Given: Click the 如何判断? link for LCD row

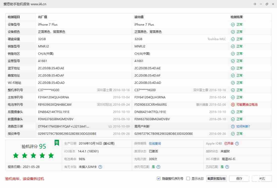Looking at the screenshot, I should tap(243, 127).
